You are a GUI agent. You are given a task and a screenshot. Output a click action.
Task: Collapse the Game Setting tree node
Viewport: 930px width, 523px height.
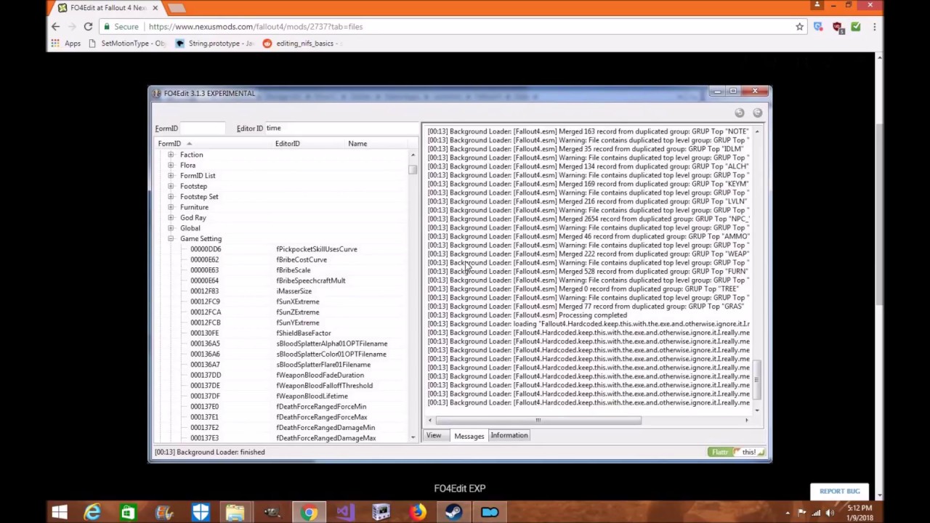coord(171,239)
